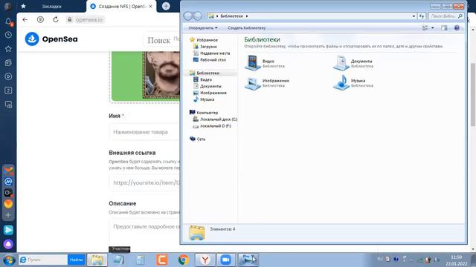Screen dimensions: 476x267
Task: Open collections icon in browser sidebar
Action: (x=8, y=62)
